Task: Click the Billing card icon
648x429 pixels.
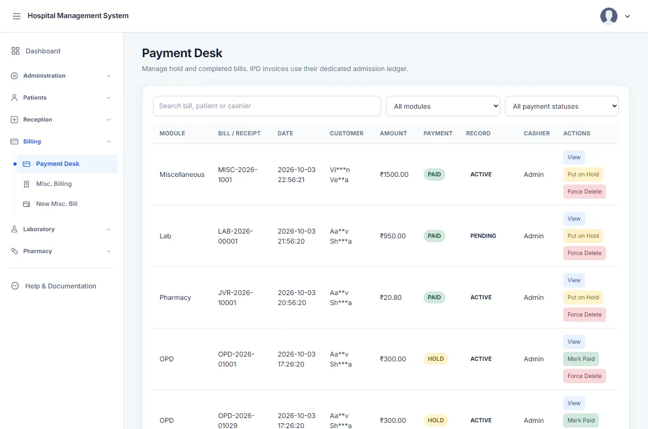Action: pyautogui.click(x=14, y=142)
